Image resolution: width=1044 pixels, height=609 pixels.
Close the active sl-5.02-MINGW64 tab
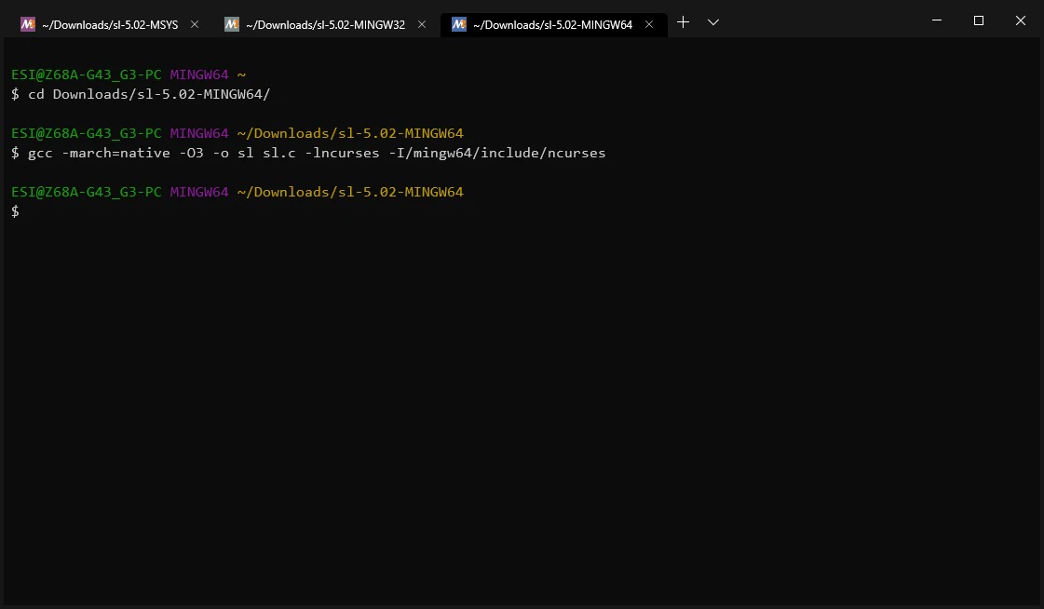tap(649, 24)
